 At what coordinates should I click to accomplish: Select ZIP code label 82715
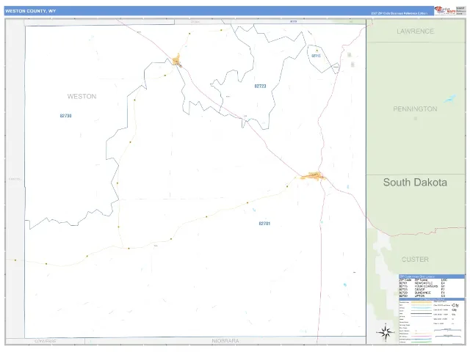pyautogui.click(x=316, y=56)
